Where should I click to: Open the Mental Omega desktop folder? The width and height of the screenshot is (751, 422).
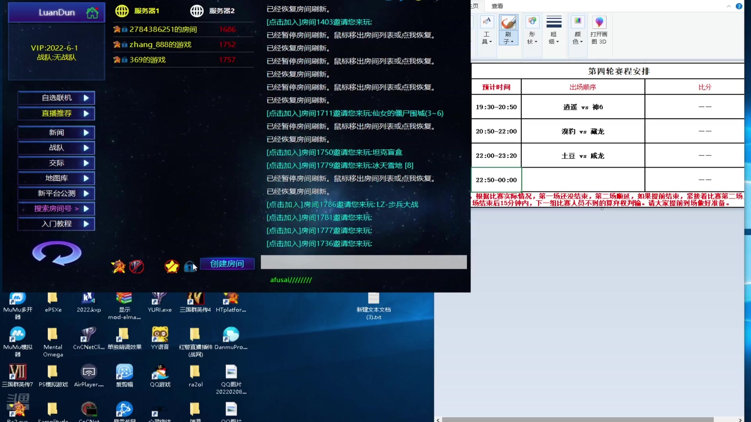point(53,342)
